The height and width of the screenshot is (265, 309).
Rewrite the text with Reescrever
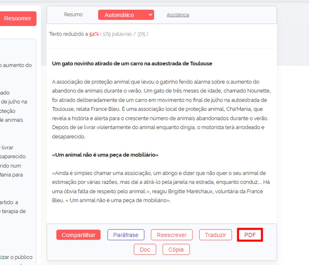coord(171,235)
